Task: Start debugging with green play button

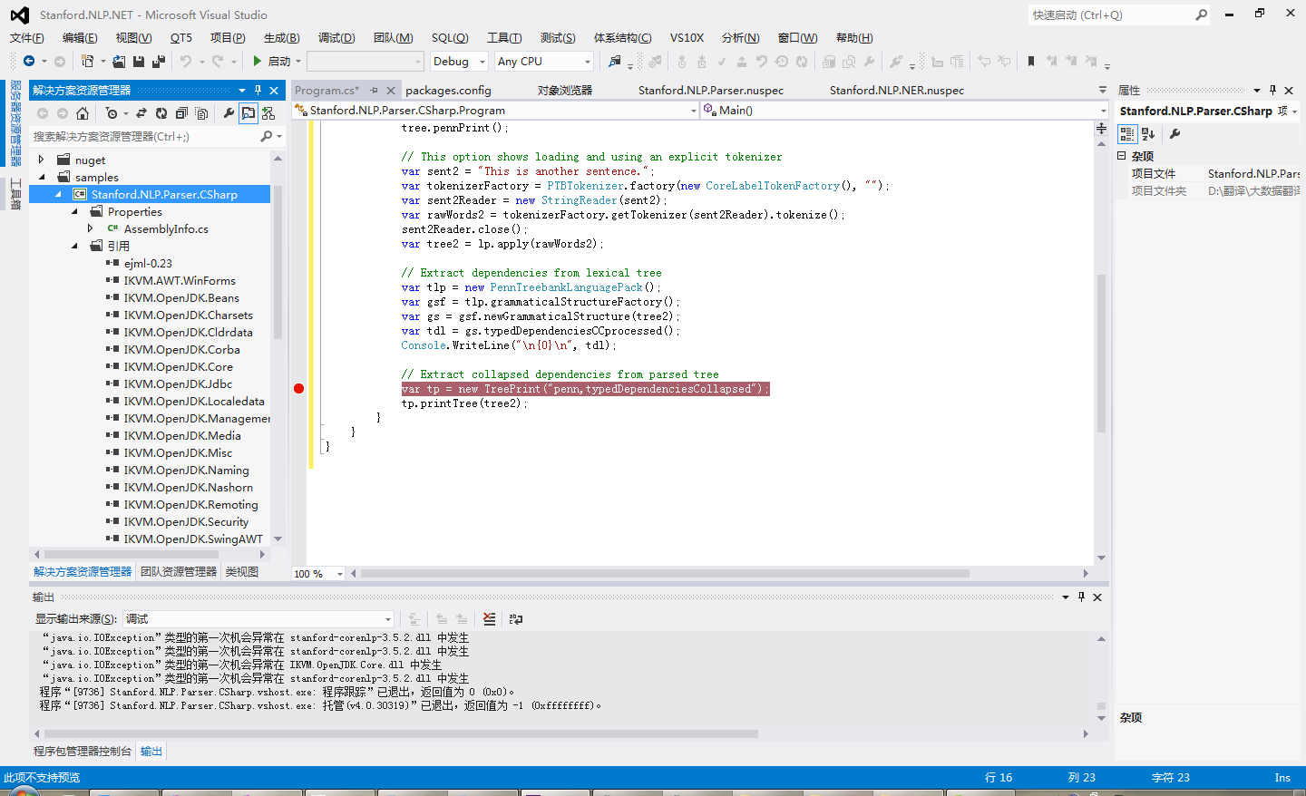Action: (258, 61)
